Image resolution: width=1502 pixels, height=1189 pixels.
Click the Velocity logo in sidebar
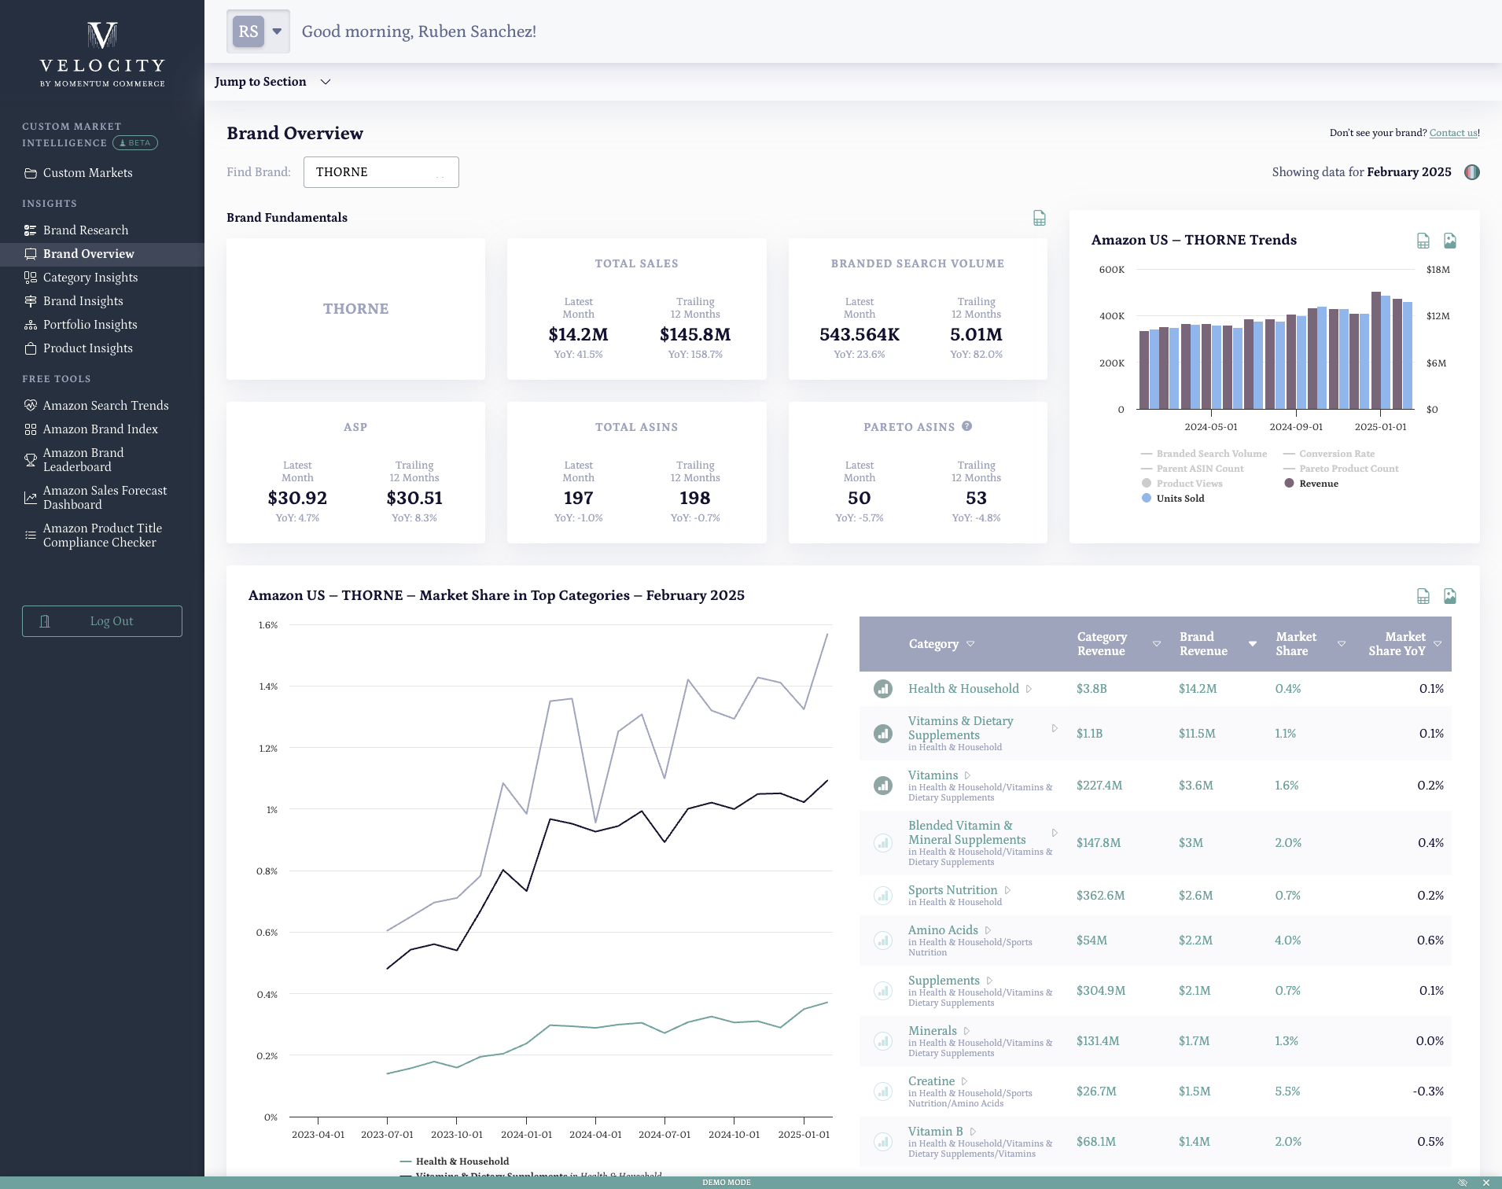[x=102, y=53]
